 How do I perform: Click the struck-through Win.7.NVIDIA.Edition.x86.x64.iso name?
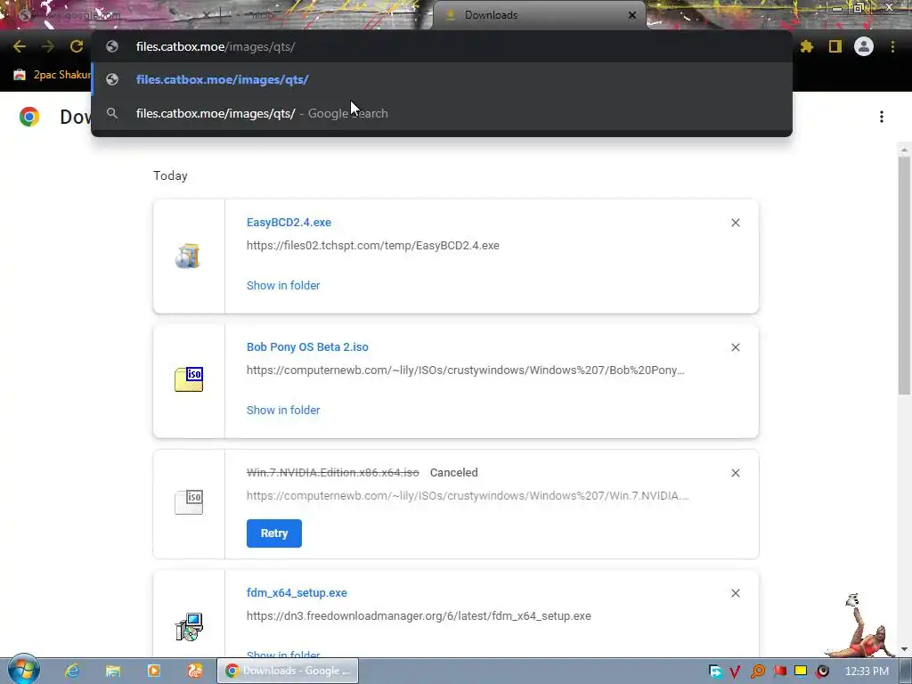tap(333, 472)
